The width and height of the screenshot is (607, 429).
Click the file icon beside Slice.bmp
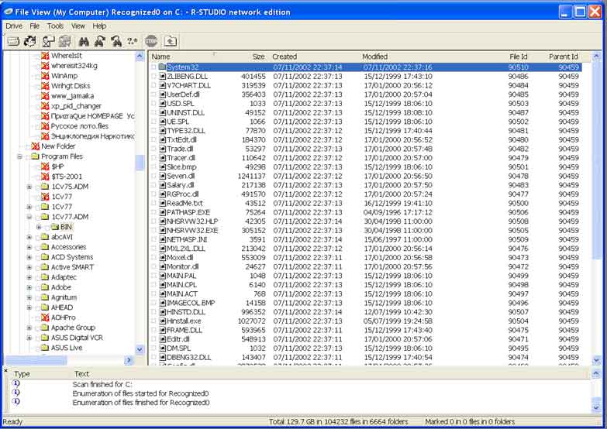163,166
